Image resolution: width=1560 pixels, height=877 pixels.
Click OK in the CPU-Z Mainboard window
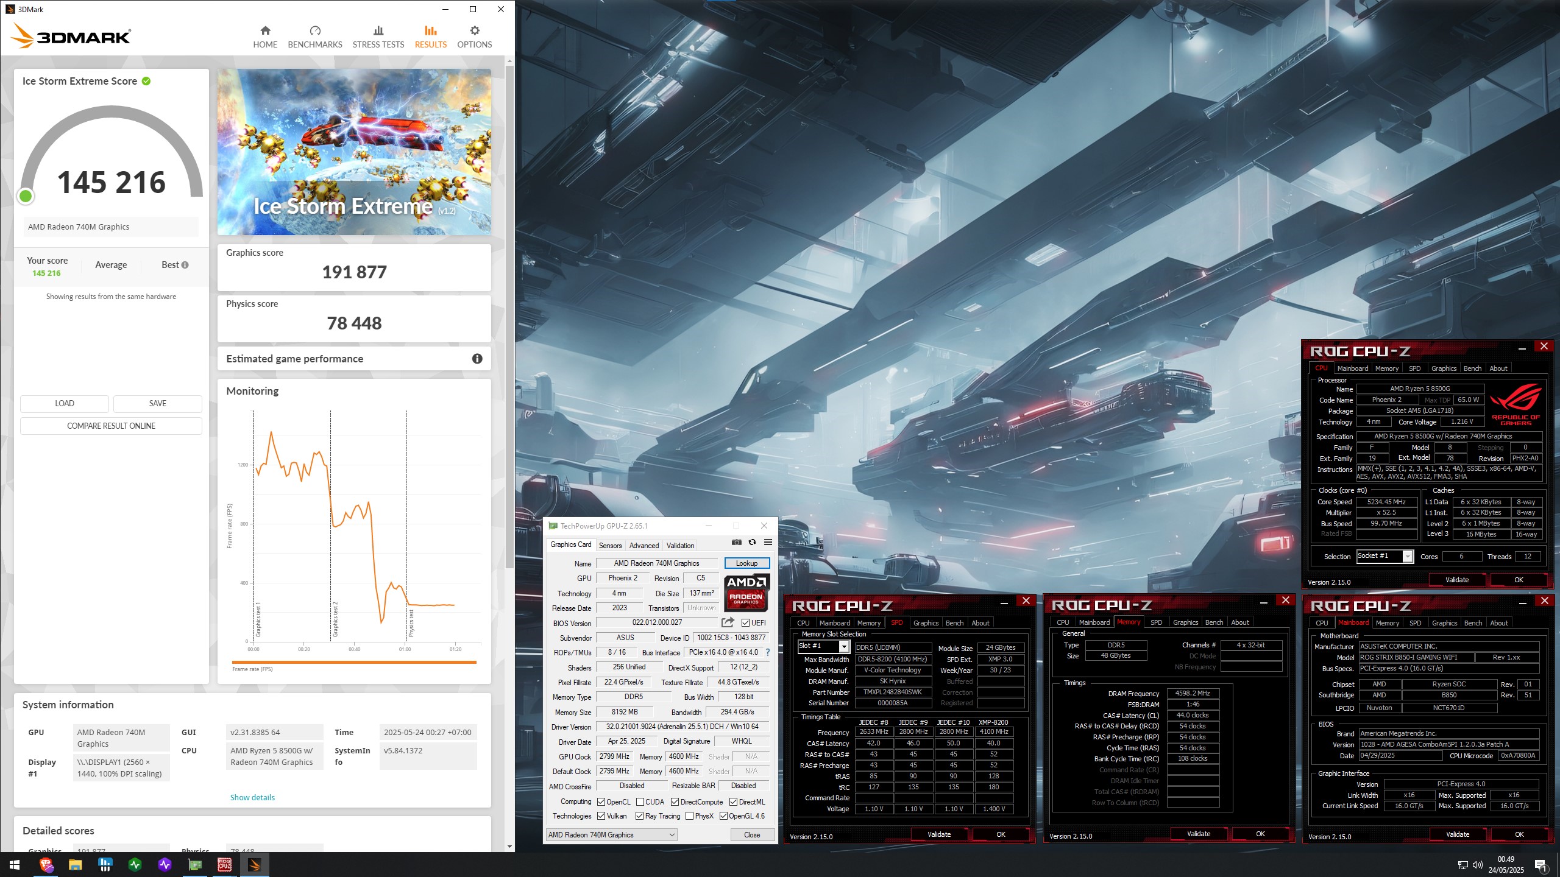point(1519,834)
